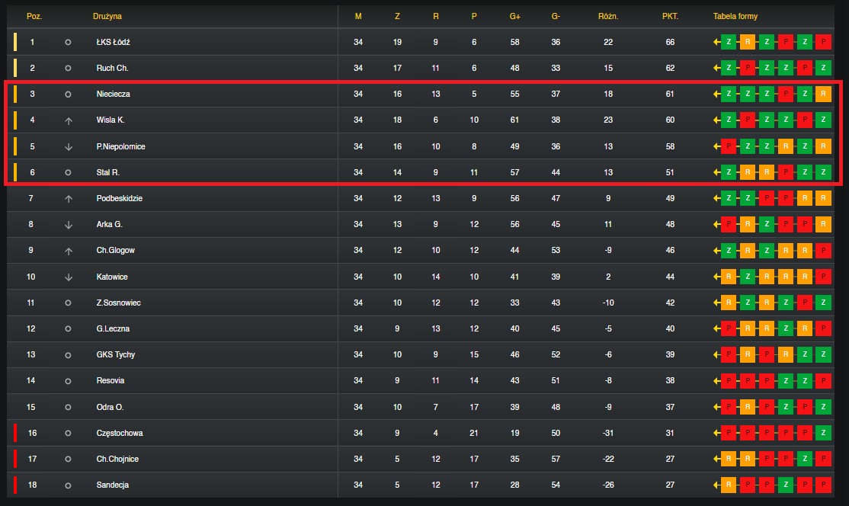
Task: Click the up arrow icon next to Ch.Glogow
Action: [69, 251]
